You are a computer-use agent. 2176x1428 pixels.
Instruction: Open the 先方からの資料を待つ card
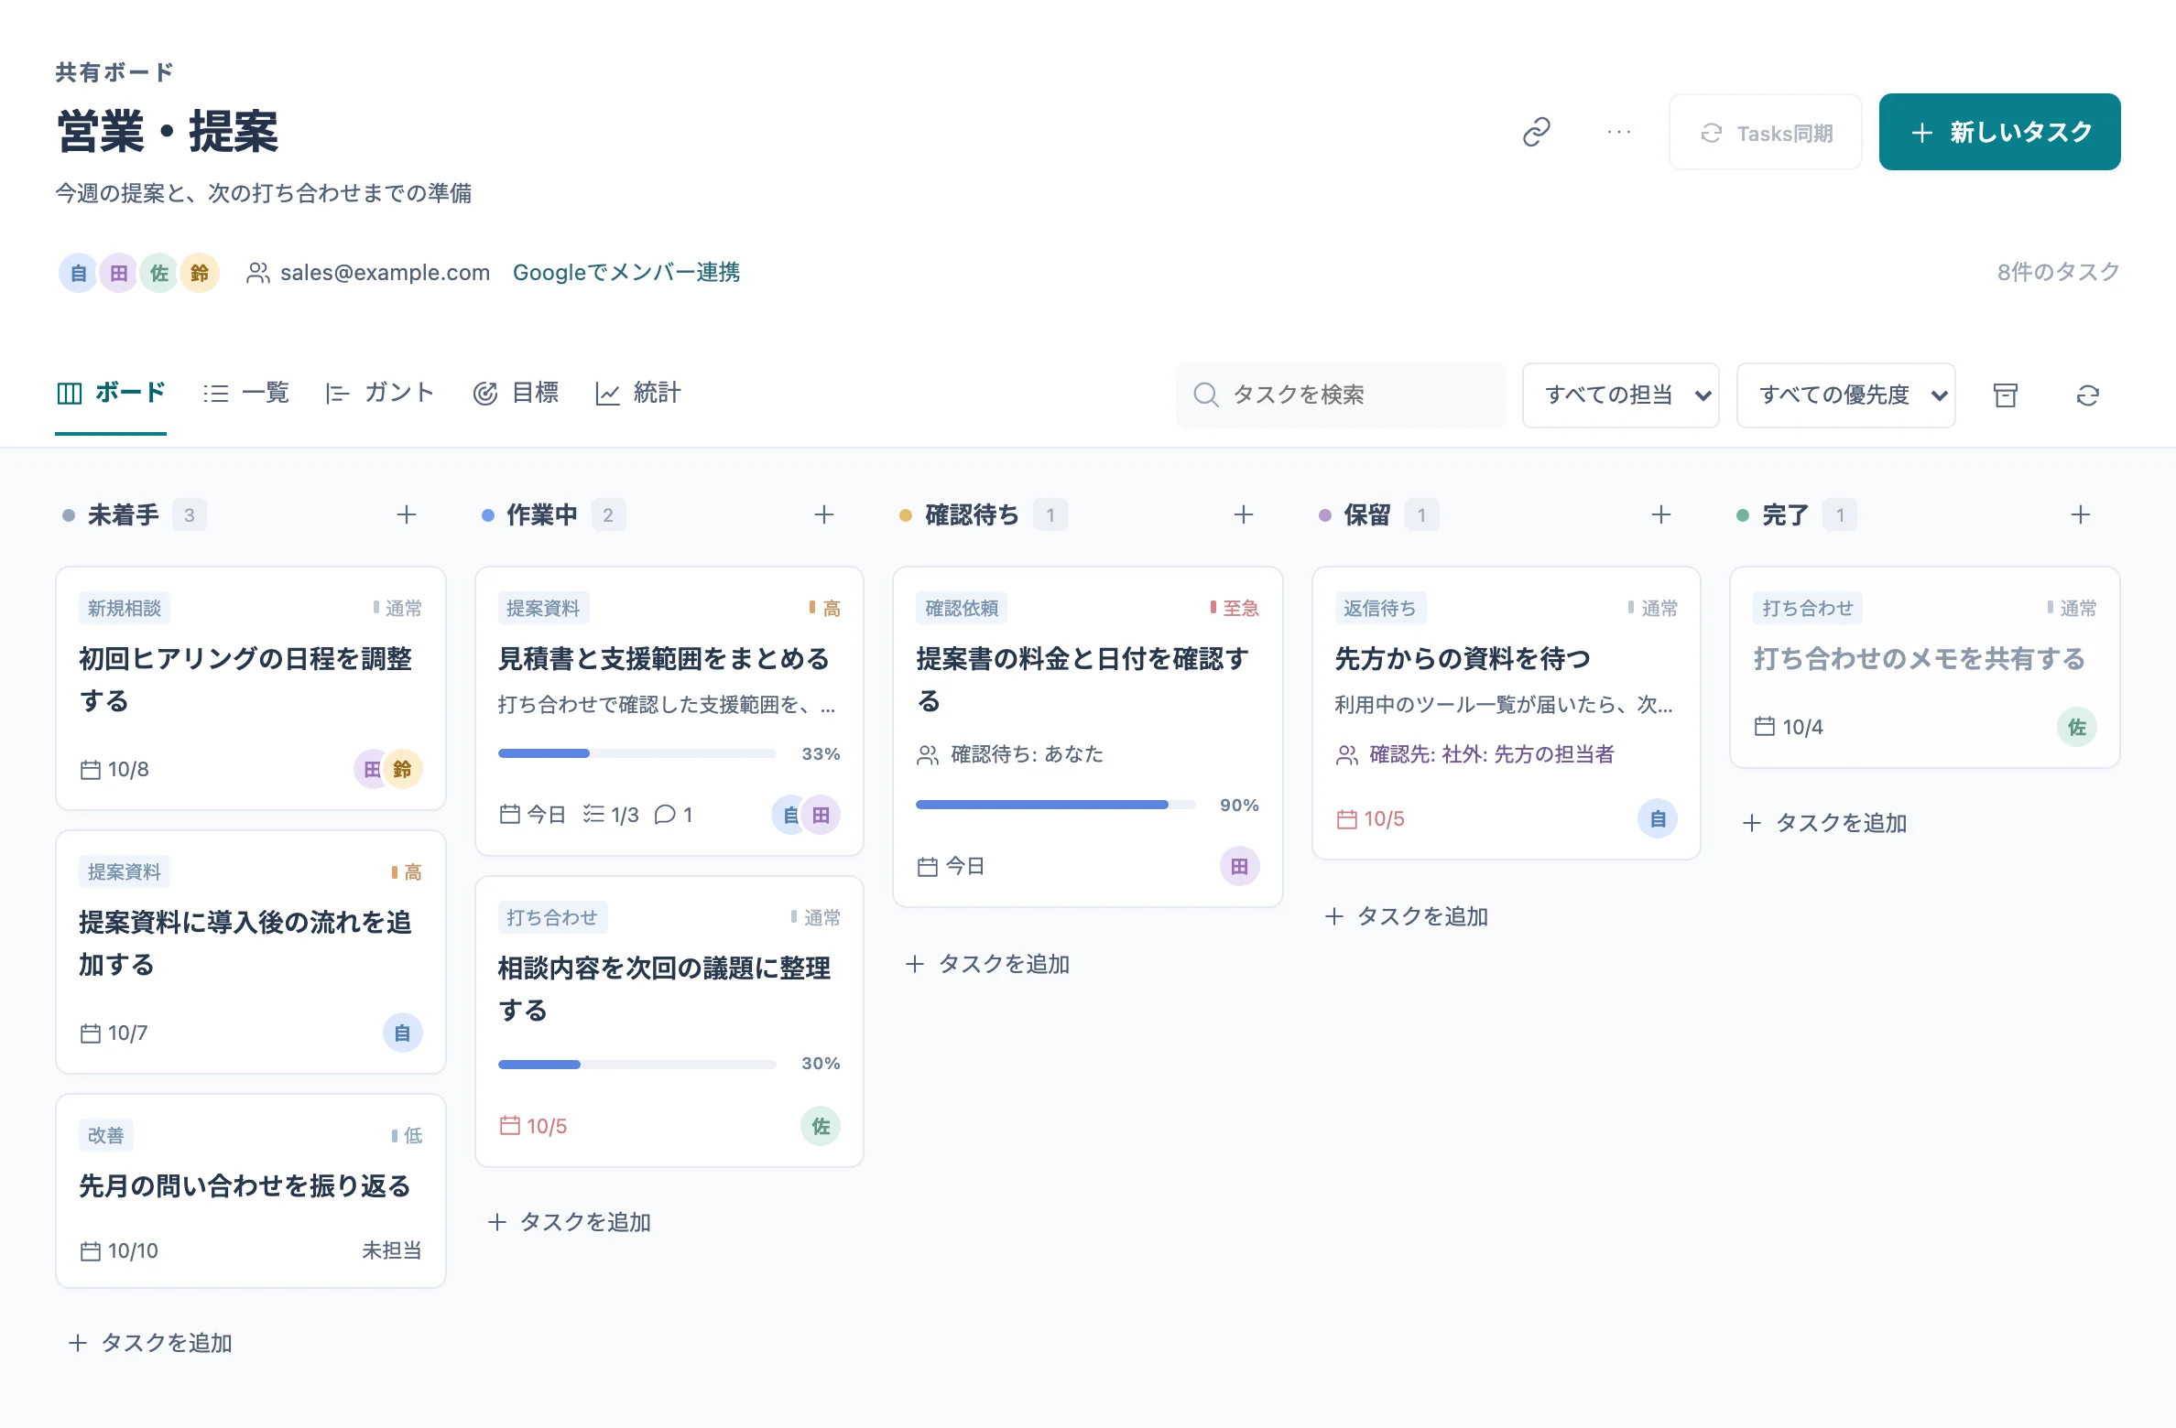(x=1506, y=713)
